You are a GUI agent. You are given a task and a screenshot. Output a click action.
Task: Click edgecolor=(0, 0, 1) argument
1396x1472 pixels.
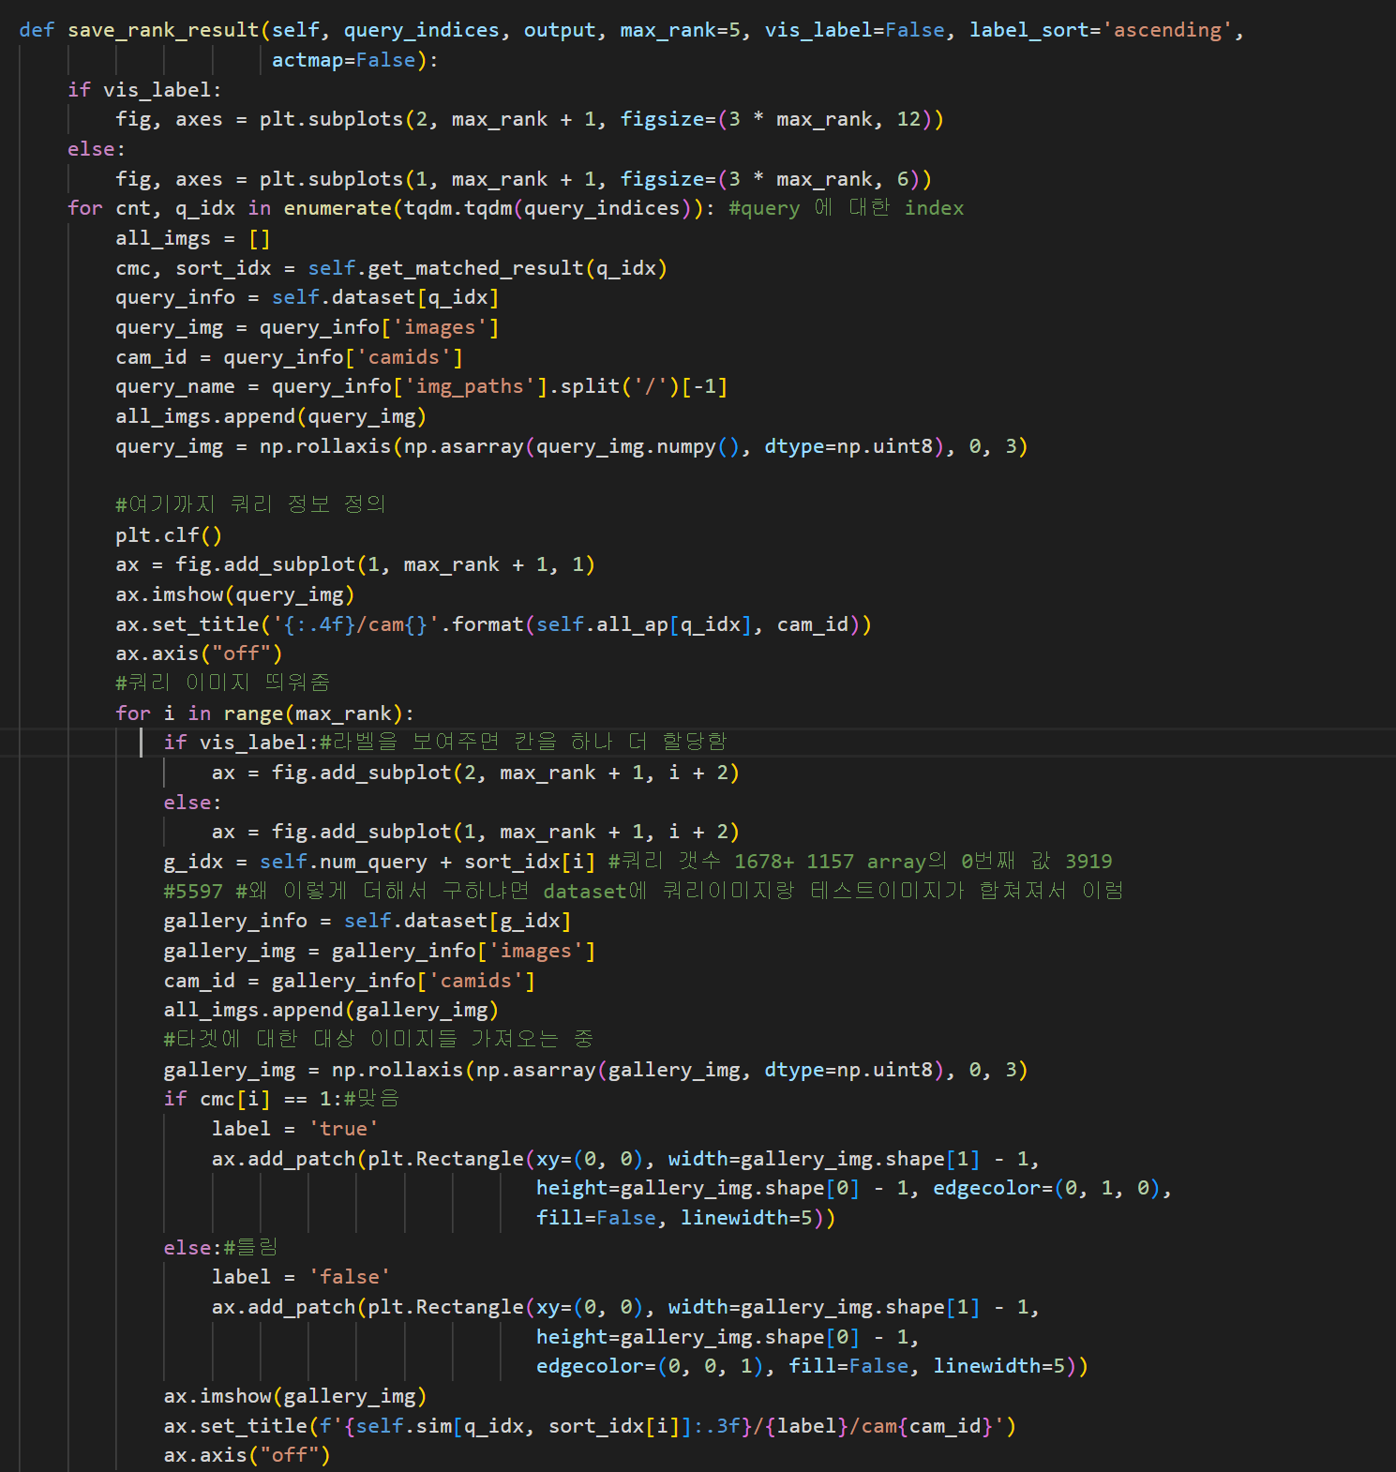650,1366
